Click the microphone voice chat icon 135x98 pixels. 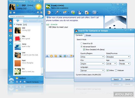(57, 12)
